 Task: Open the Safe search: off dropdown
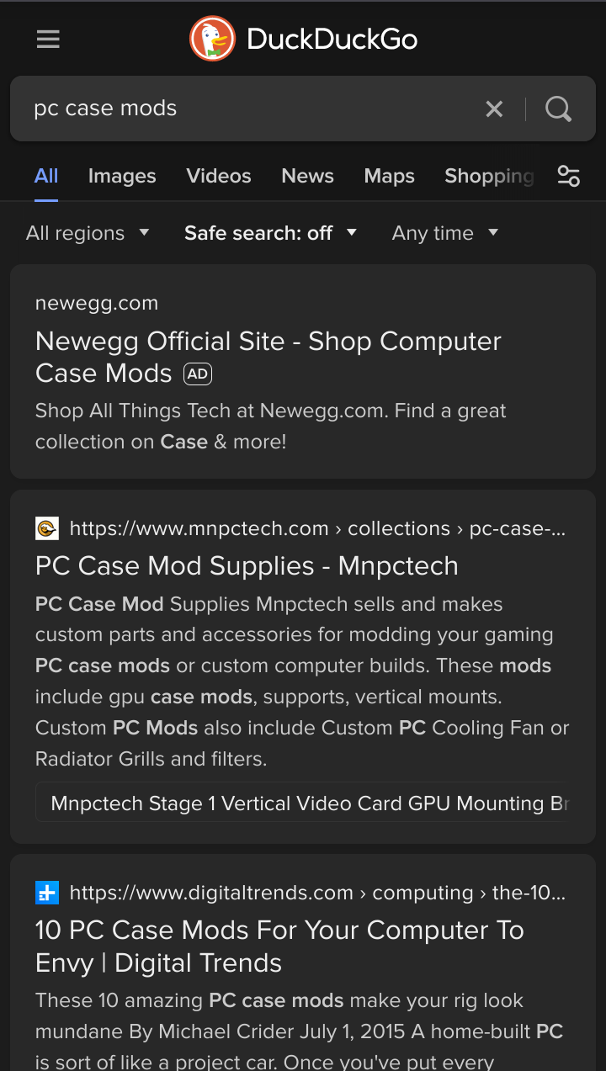[270, 233]
